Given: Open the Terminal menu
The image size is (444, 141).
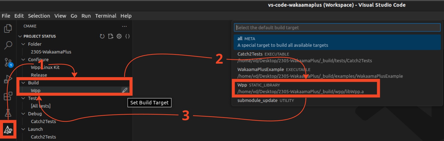Looking at the screenshot, I should 106,16.
